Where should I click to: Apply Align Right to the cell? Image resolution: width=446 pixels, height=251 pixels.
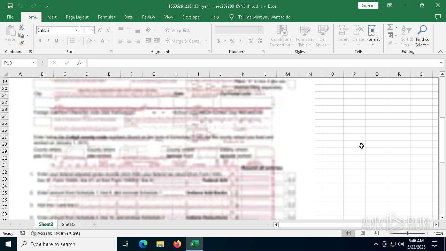(x=138, y=41)
